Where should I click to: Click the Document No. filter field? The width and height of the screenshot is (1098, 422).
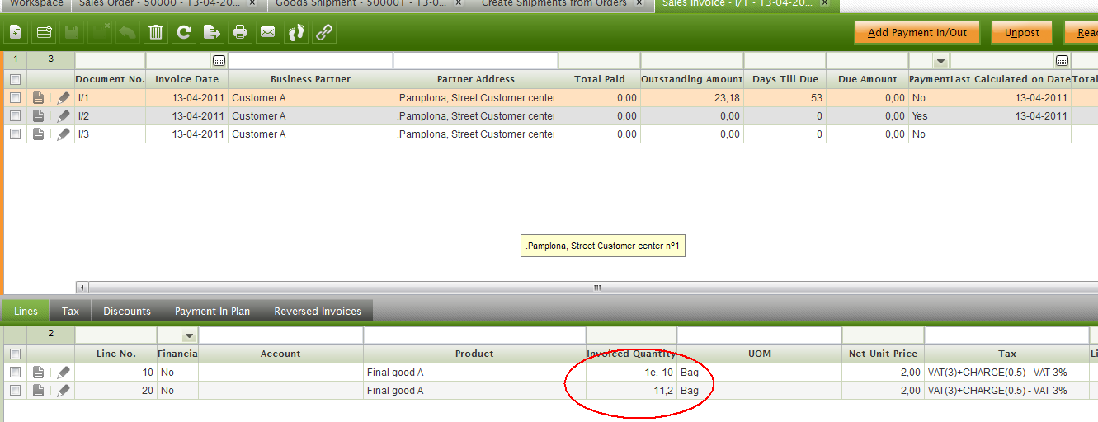[110, 61]
